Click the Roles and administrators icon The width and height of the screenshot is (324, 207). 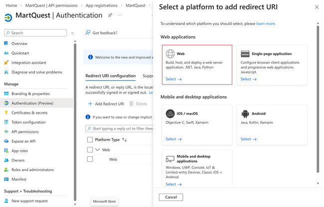point(6,170)
